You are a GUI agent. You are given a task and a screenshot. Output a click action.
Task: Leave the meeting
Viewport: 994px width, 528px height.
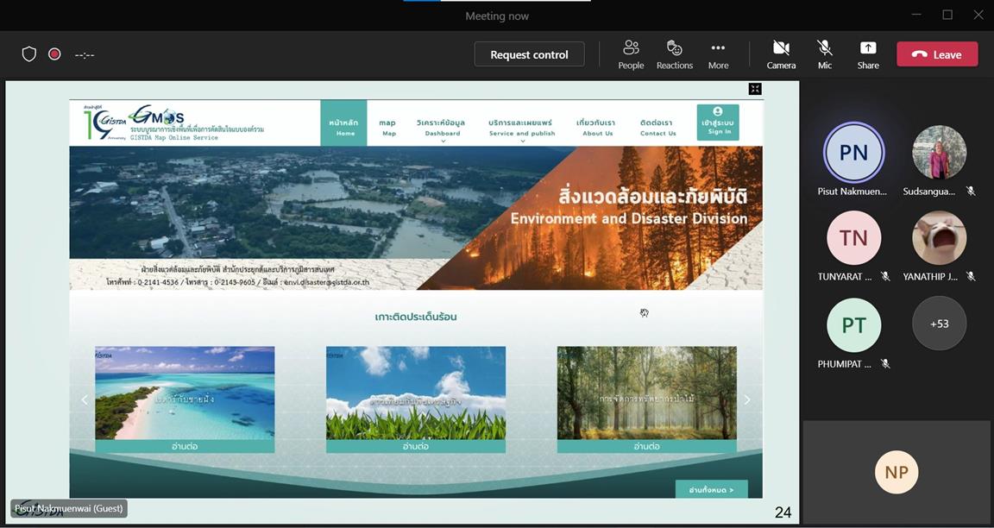tap(937, 54)
